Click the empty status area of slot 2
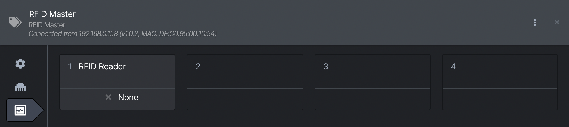Screen dimensions: 569x127 click(x=245, y=99)
